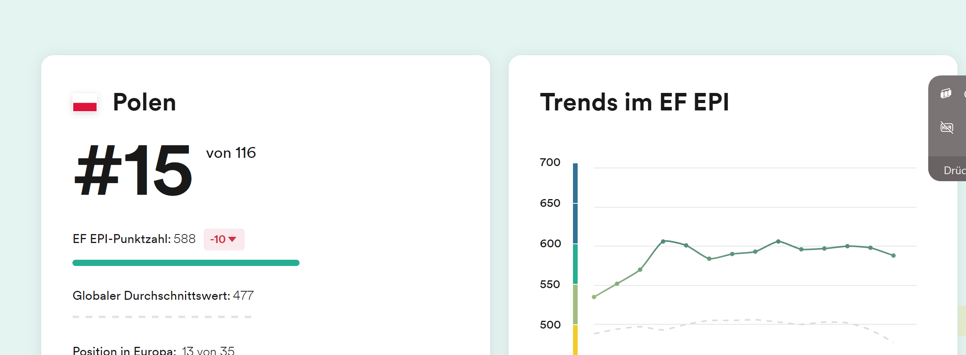Click the "Drüc" text in the overlay
Image resolution: width=966 pixels, height=355 pixels.
955,170
